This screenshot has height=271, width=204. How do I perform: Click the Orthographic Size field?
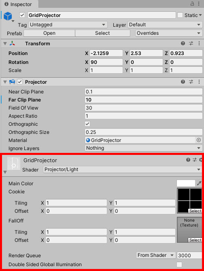(144, 132)
